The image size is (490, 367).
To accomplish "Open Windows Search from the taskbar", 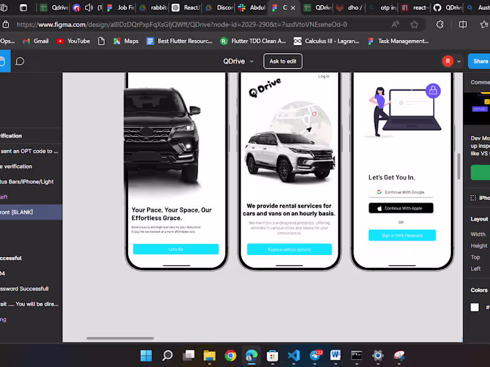I will click(167, 355).
